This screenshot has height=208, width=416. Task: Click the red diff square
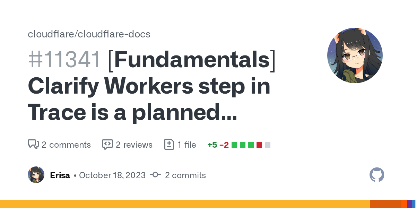(x=259, y=145)
